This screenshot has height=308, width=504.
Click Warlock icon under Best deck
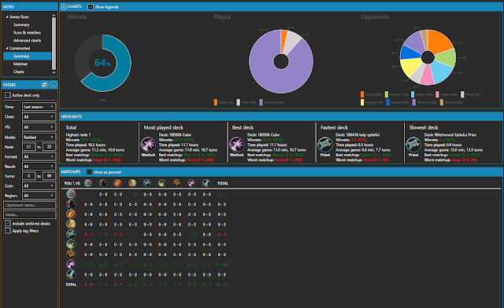click(236, 145)
